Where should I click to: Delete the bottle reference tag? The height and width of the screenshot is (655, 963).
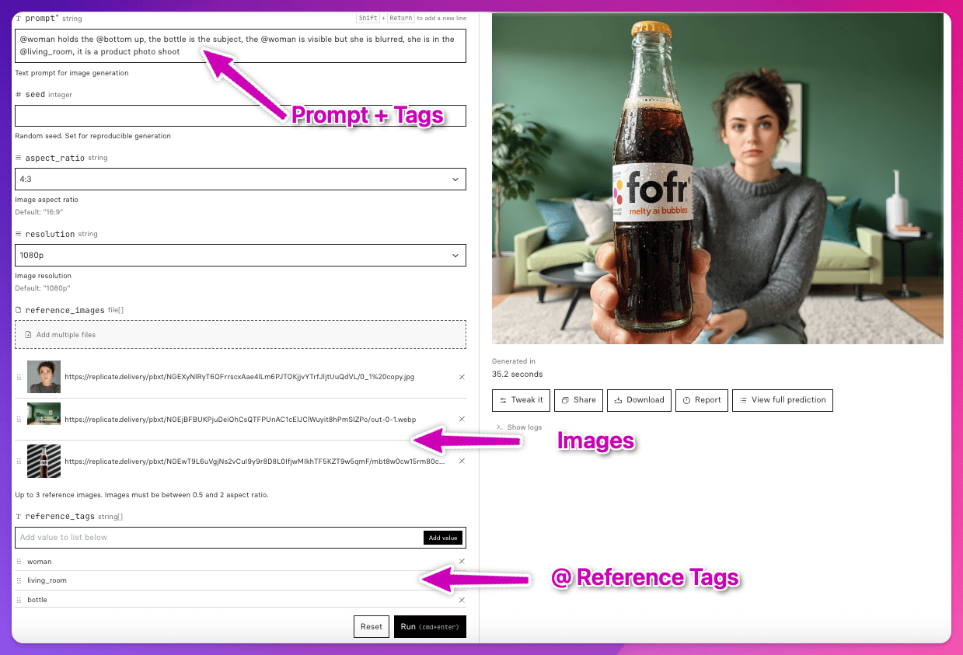462,600
